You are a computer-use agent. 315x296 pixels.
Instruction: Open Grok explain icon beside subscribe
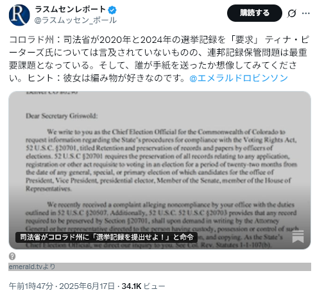pyautogui.click(x=292, y=13)
